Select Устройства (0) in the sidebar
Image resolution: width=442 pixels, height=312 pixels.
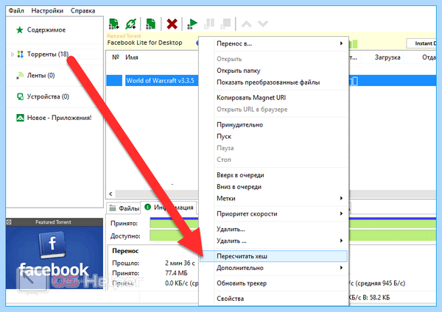48,96
